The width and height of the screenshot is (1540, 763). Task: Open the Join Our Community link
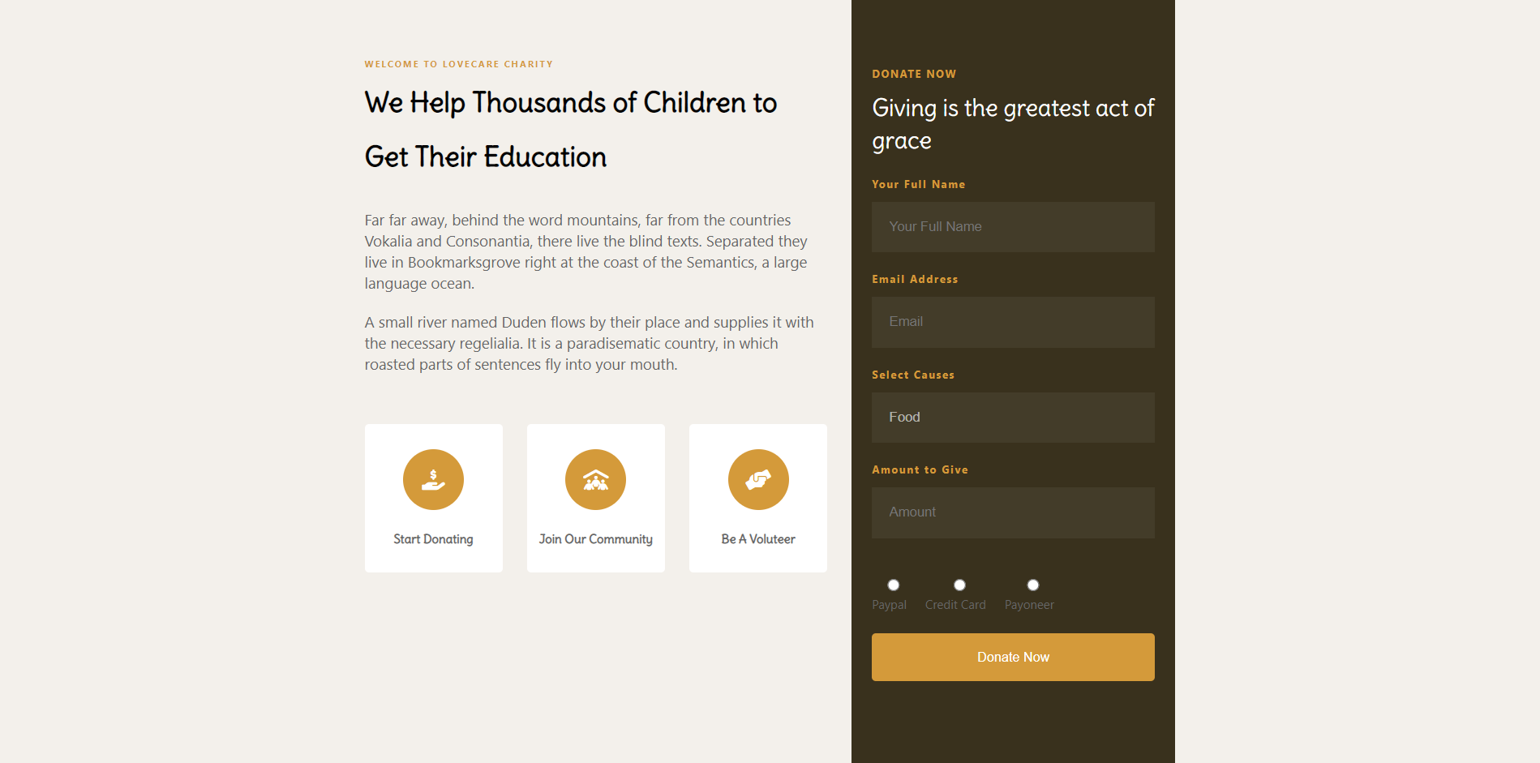click(x=595, y=539)
